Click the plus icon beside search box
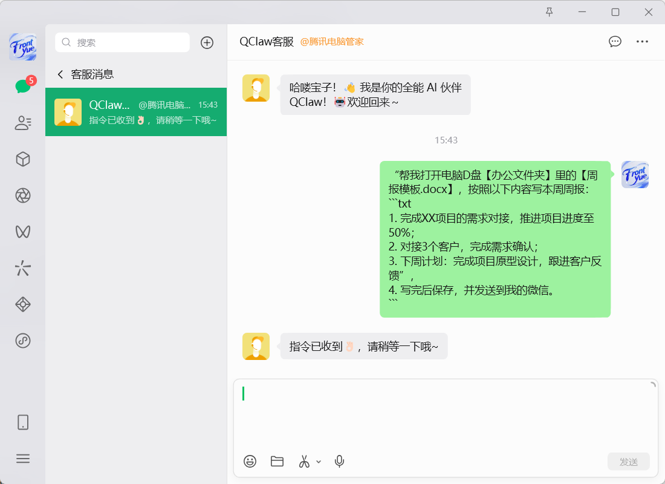Image resolution: width=665 pixels, height=484 pixels. pos(207,42)
